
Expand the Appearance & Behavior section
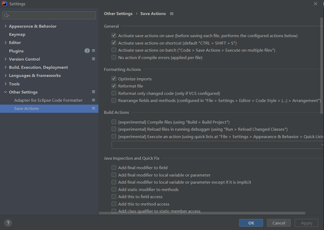[x=6, y=26]
